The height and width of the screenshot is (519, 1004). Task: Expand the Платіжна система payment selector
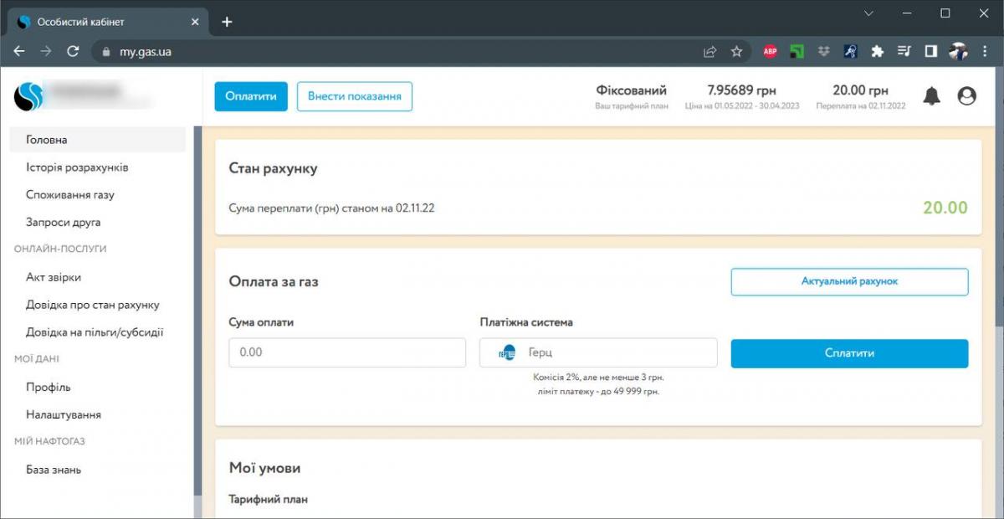598,352
